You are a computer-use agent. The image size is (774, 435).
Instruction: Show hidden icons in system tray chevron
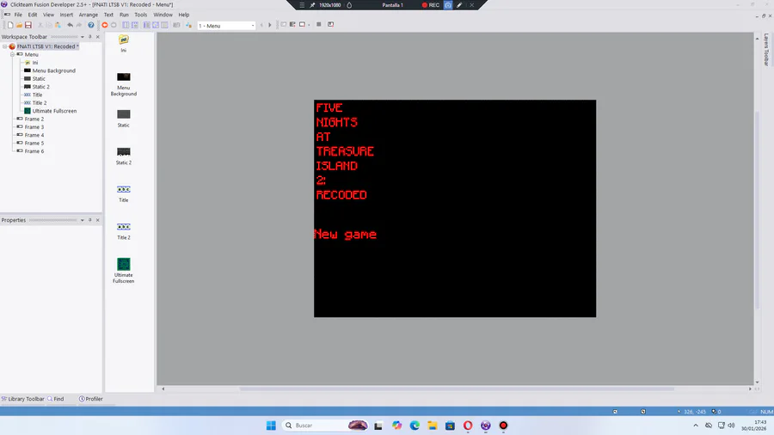click(696, 426)
